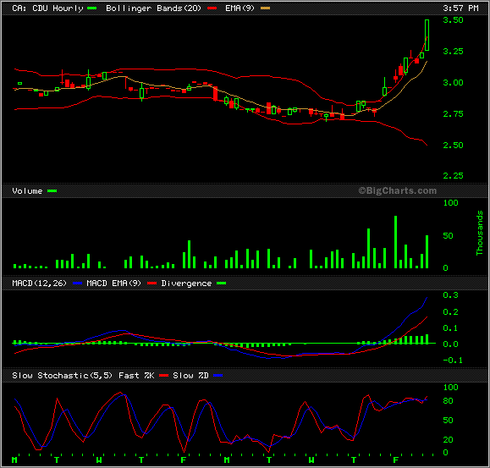Screen dimensions: 490x468
Task: Click the 3:57 PM timestamp
Action: pyautogui.click(x=460, y=8)
